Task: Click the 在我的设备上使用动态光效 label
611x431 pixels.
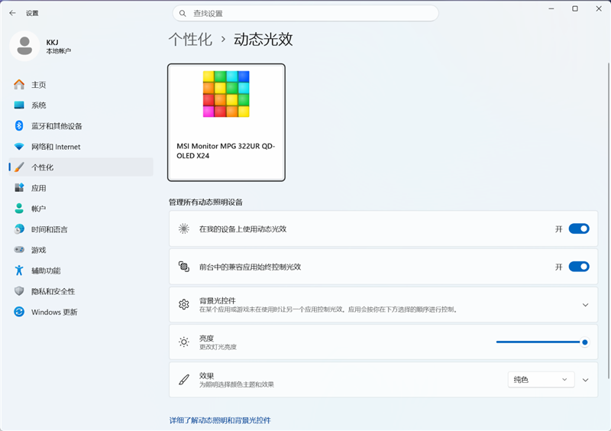Action: 243,229
